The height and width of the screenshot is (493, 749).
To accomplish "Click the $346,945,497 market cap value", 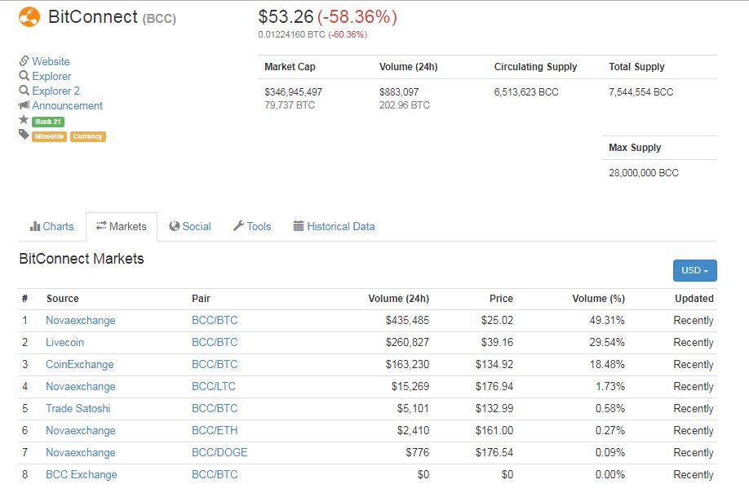I will [x=293, y=91].
